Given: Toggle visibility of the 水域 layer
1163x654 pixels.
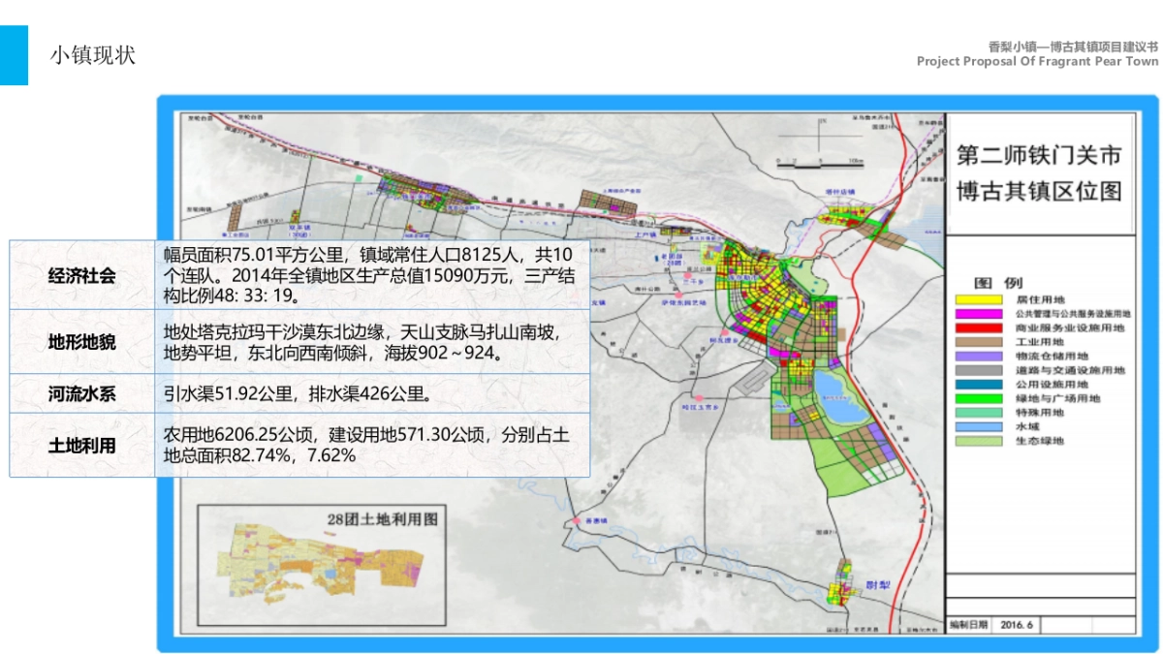Looking at the screenshot, I should click(x=979, y=427).
